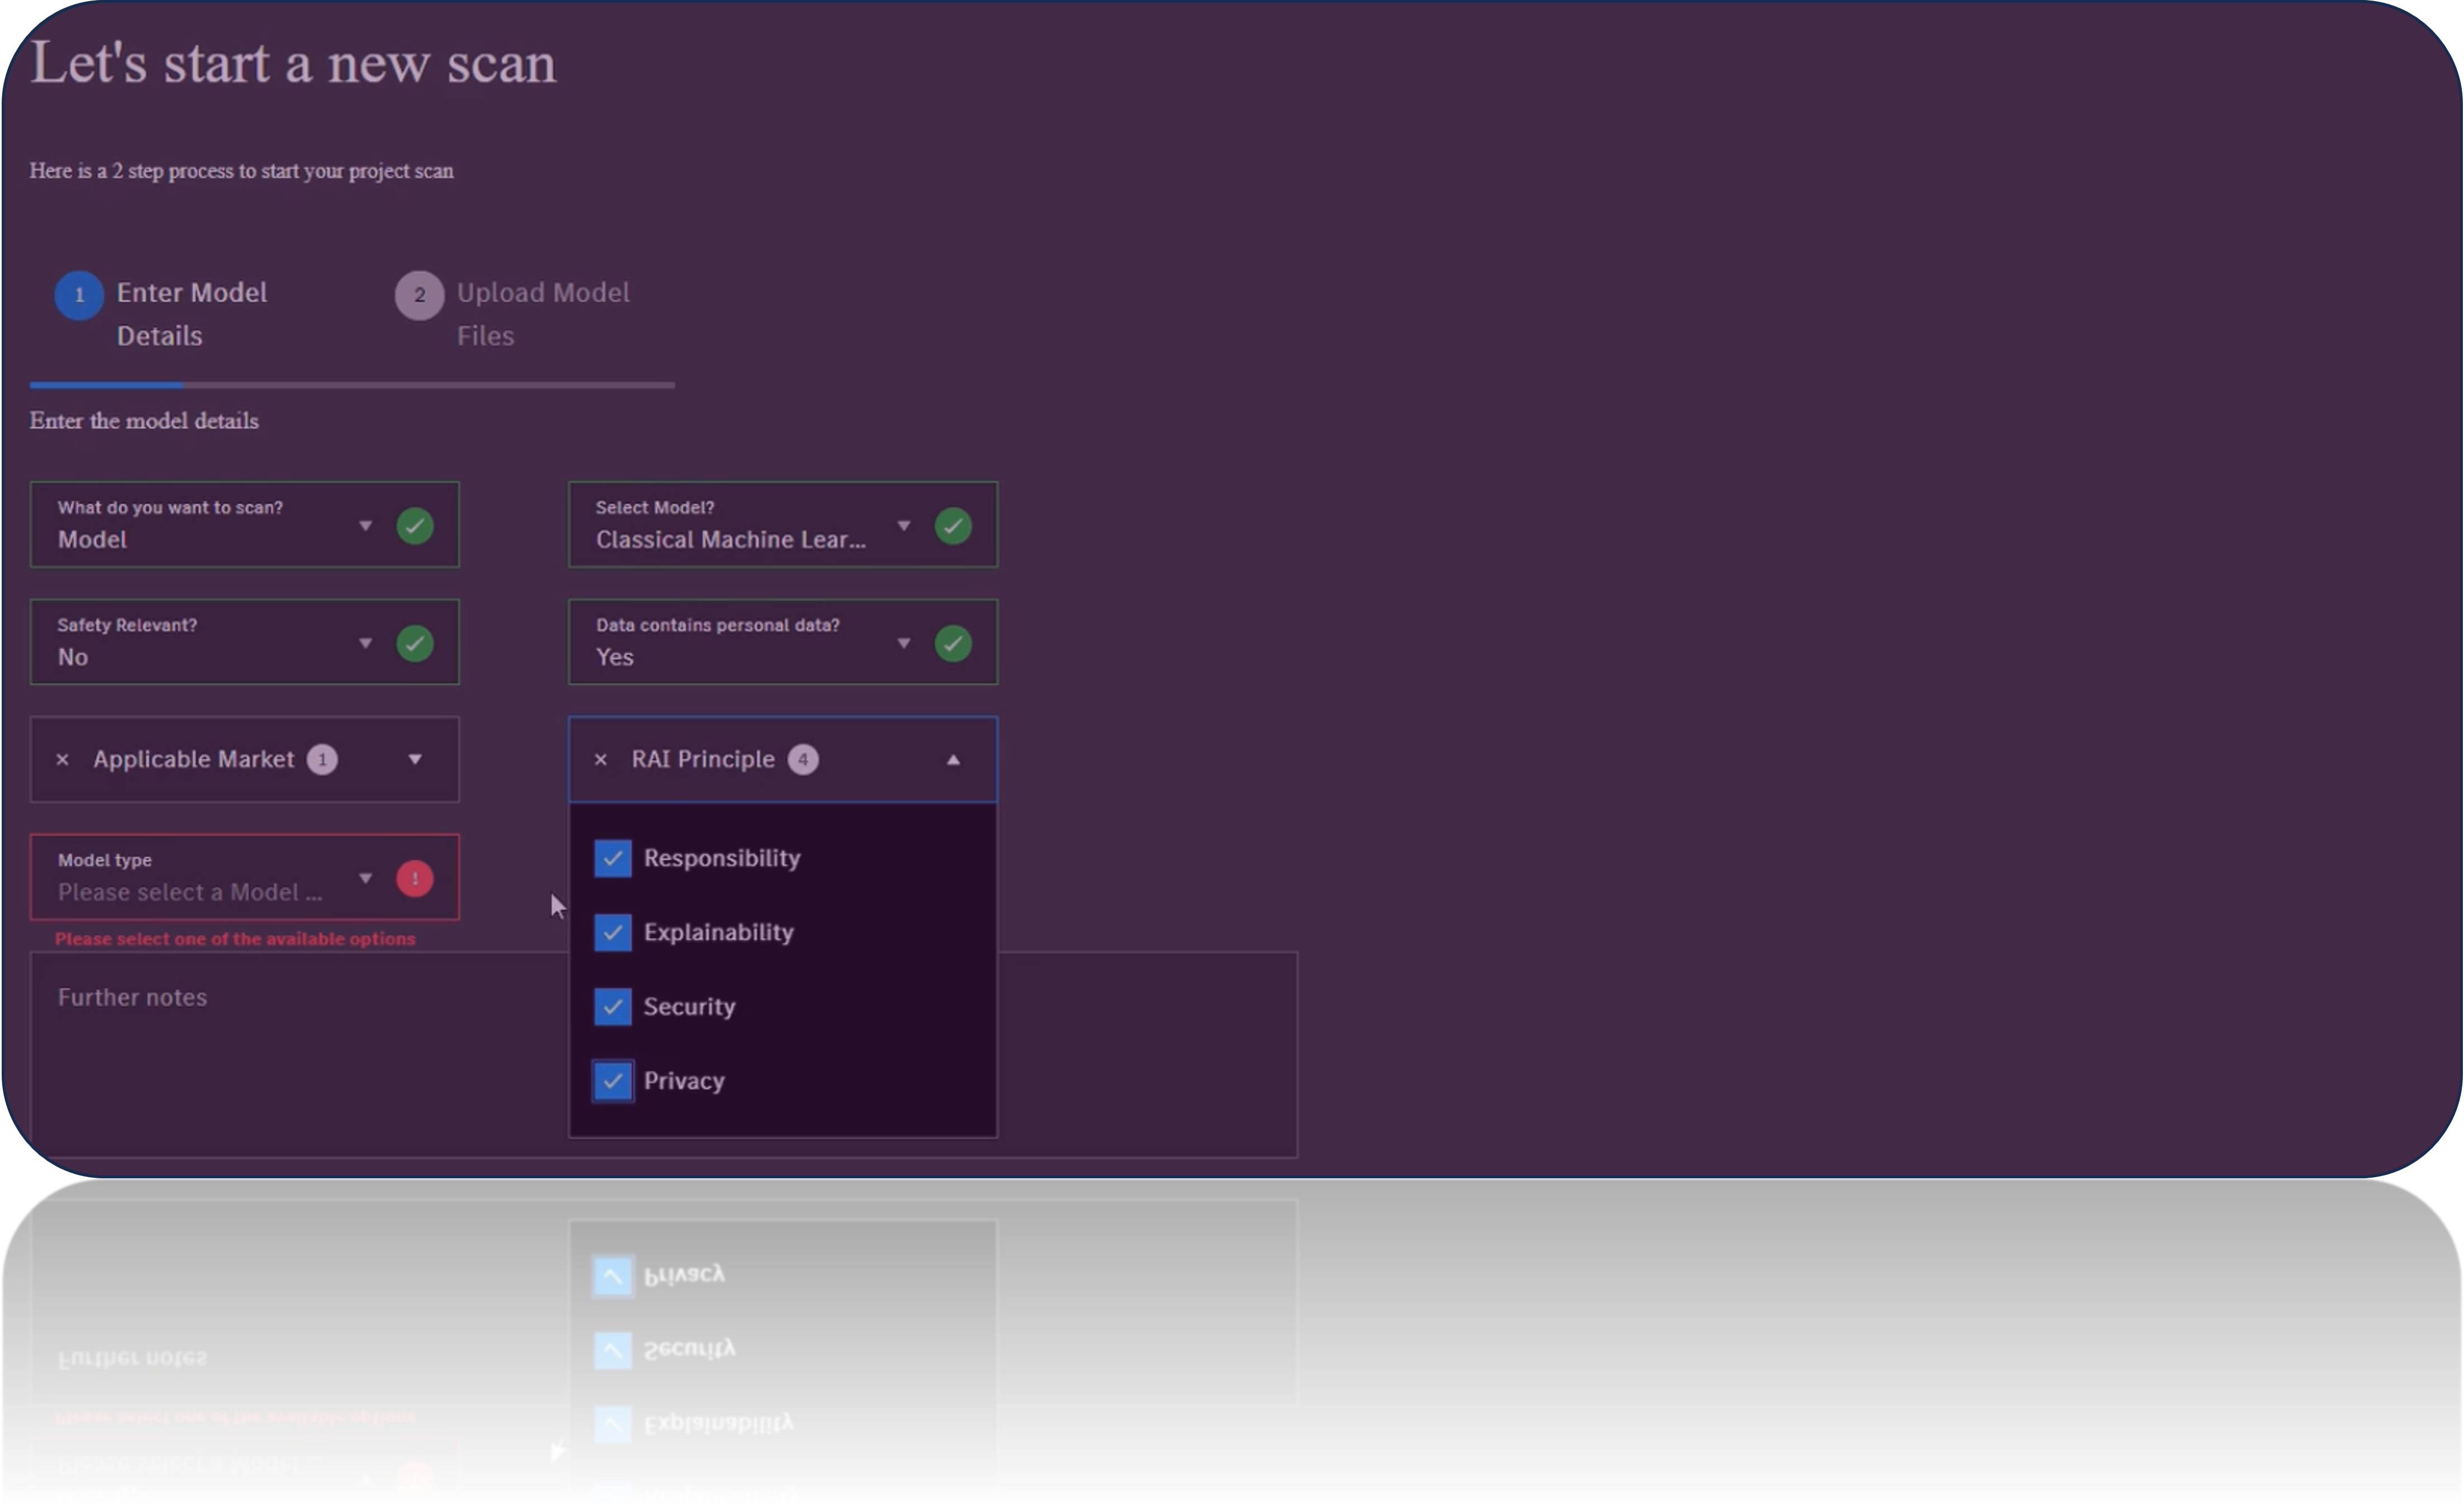Select the Responsibility option label
The image size is (2464, 1504).
[722, 858]
